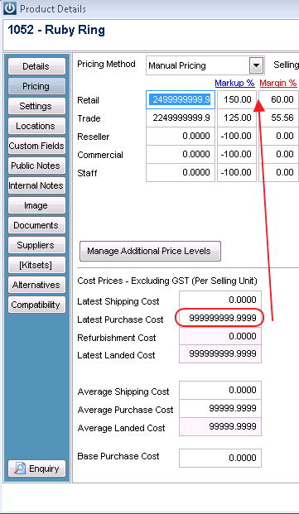The width and height of the screenshot is (299, 514).
Task: Select the Refurbishment Cost field
Action: 220,336
